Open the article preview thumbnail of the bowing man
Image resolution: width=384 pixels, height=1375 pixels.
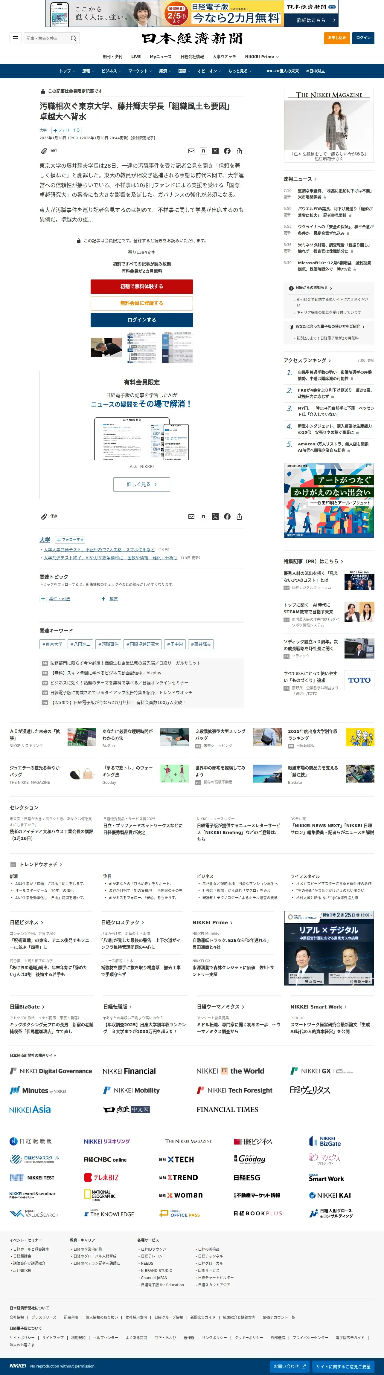point(106,347)
